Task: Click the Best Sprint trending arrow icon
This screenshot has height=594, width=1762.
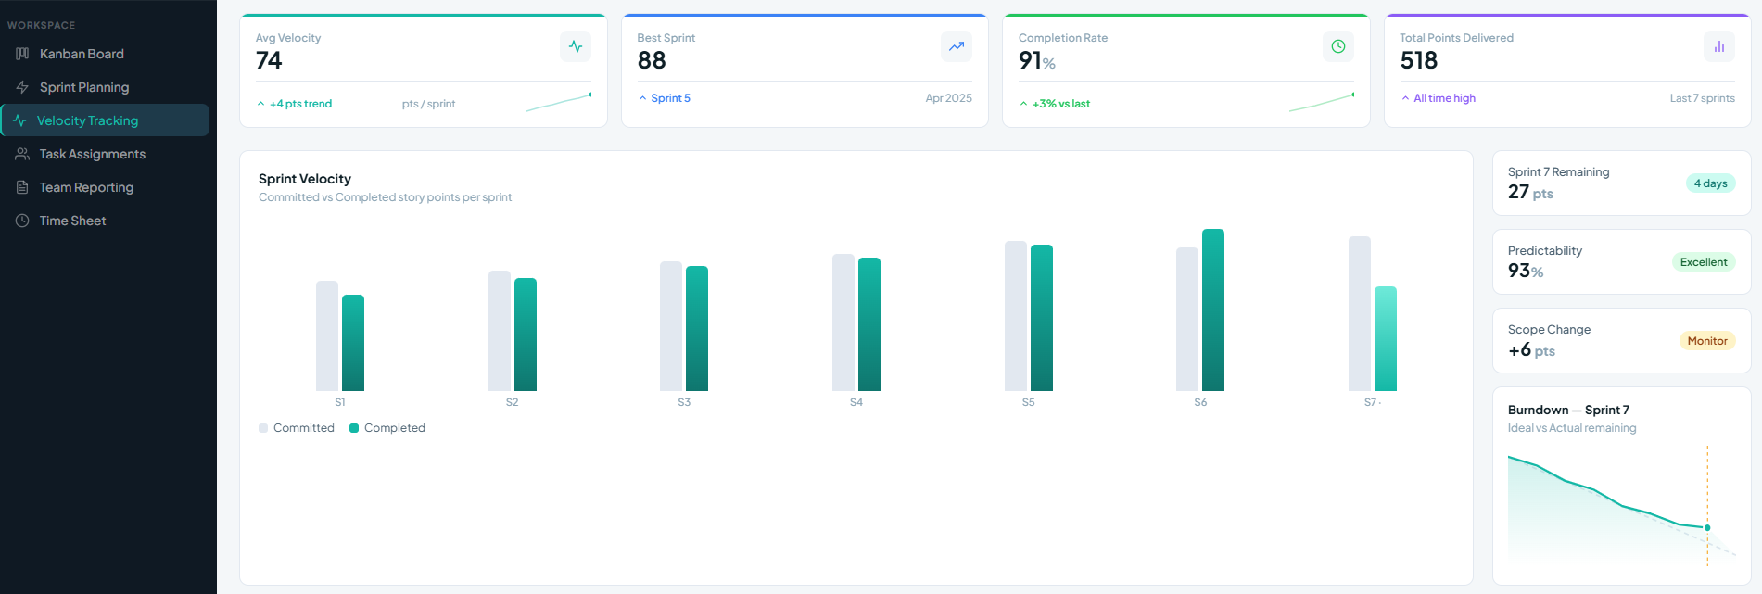Action: (957, 46)
